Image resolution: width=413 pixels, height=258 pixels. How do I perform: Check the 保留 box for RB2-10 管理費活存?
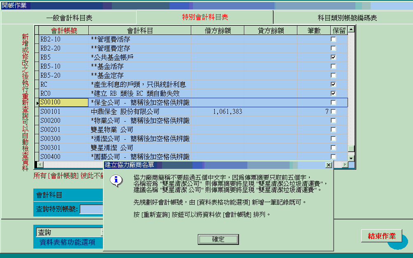(x=333, y=39)
